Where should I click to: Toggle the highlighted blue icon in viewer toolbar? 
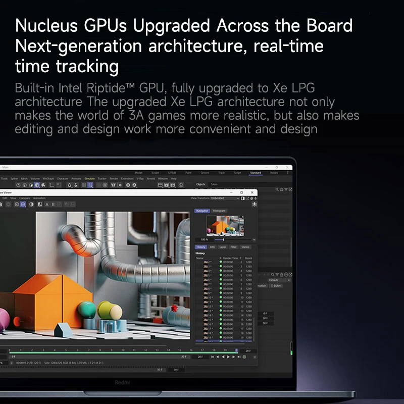point(23,205)
